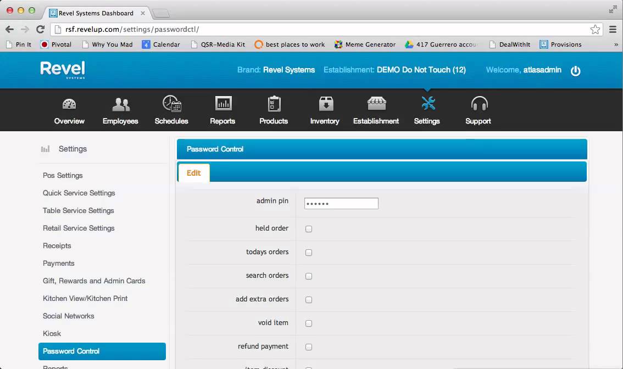This screenshot has width=623, height=369.
Task: Open Gift, Rewards and Admin Cards
Action: (94, 281)
